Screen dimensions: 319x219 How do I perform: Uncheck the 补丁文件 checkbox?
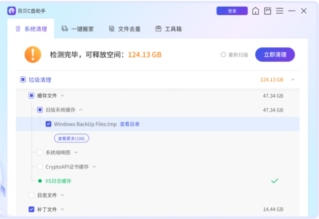(31, 209)
